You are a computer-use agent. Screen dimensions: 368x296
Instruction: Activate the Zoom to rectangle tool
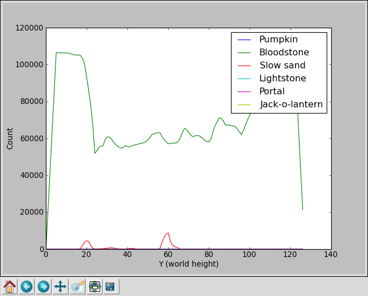(78, 286)
